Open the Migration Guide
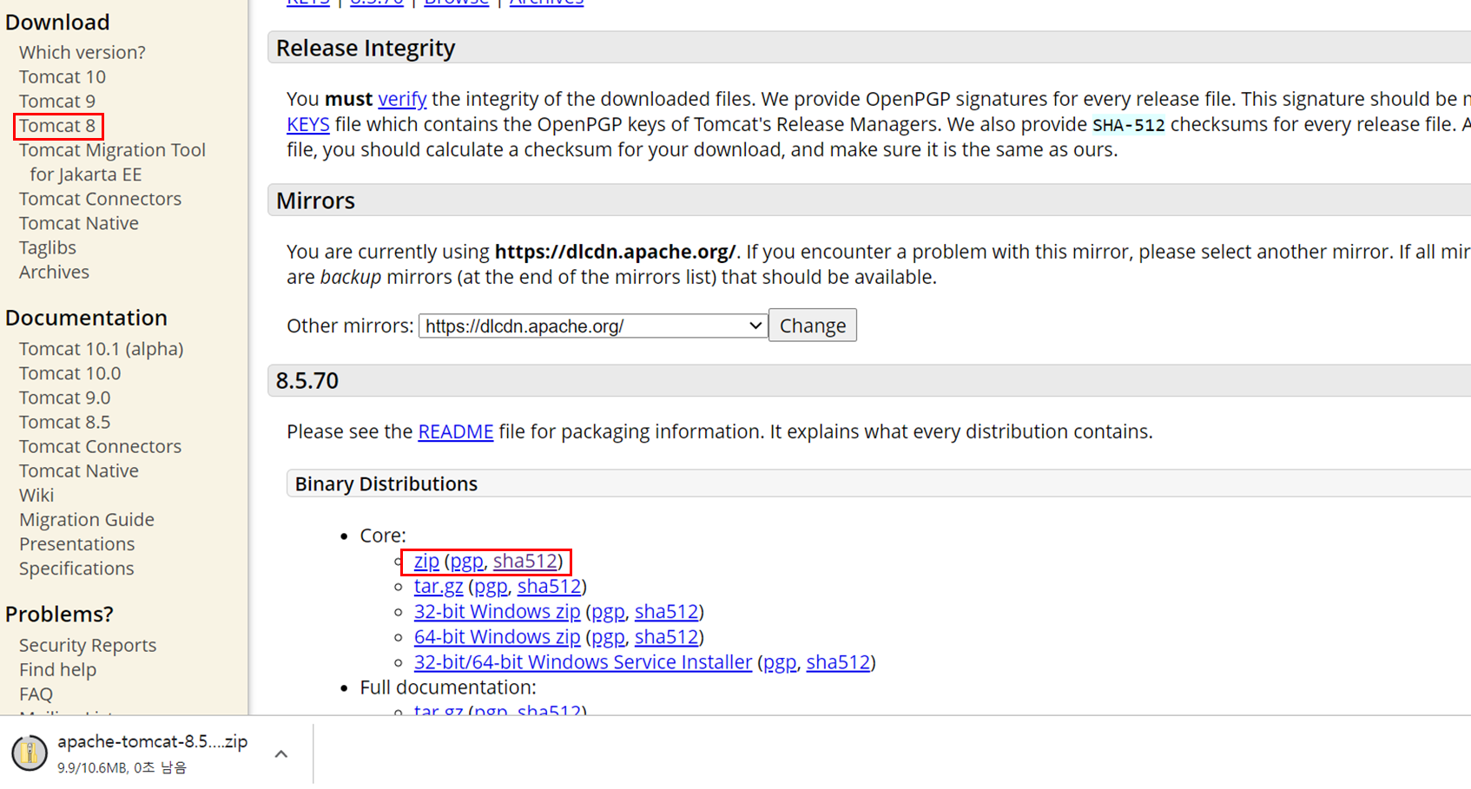This screenshot has width=1471, height=789. click(x=87, y=519)
